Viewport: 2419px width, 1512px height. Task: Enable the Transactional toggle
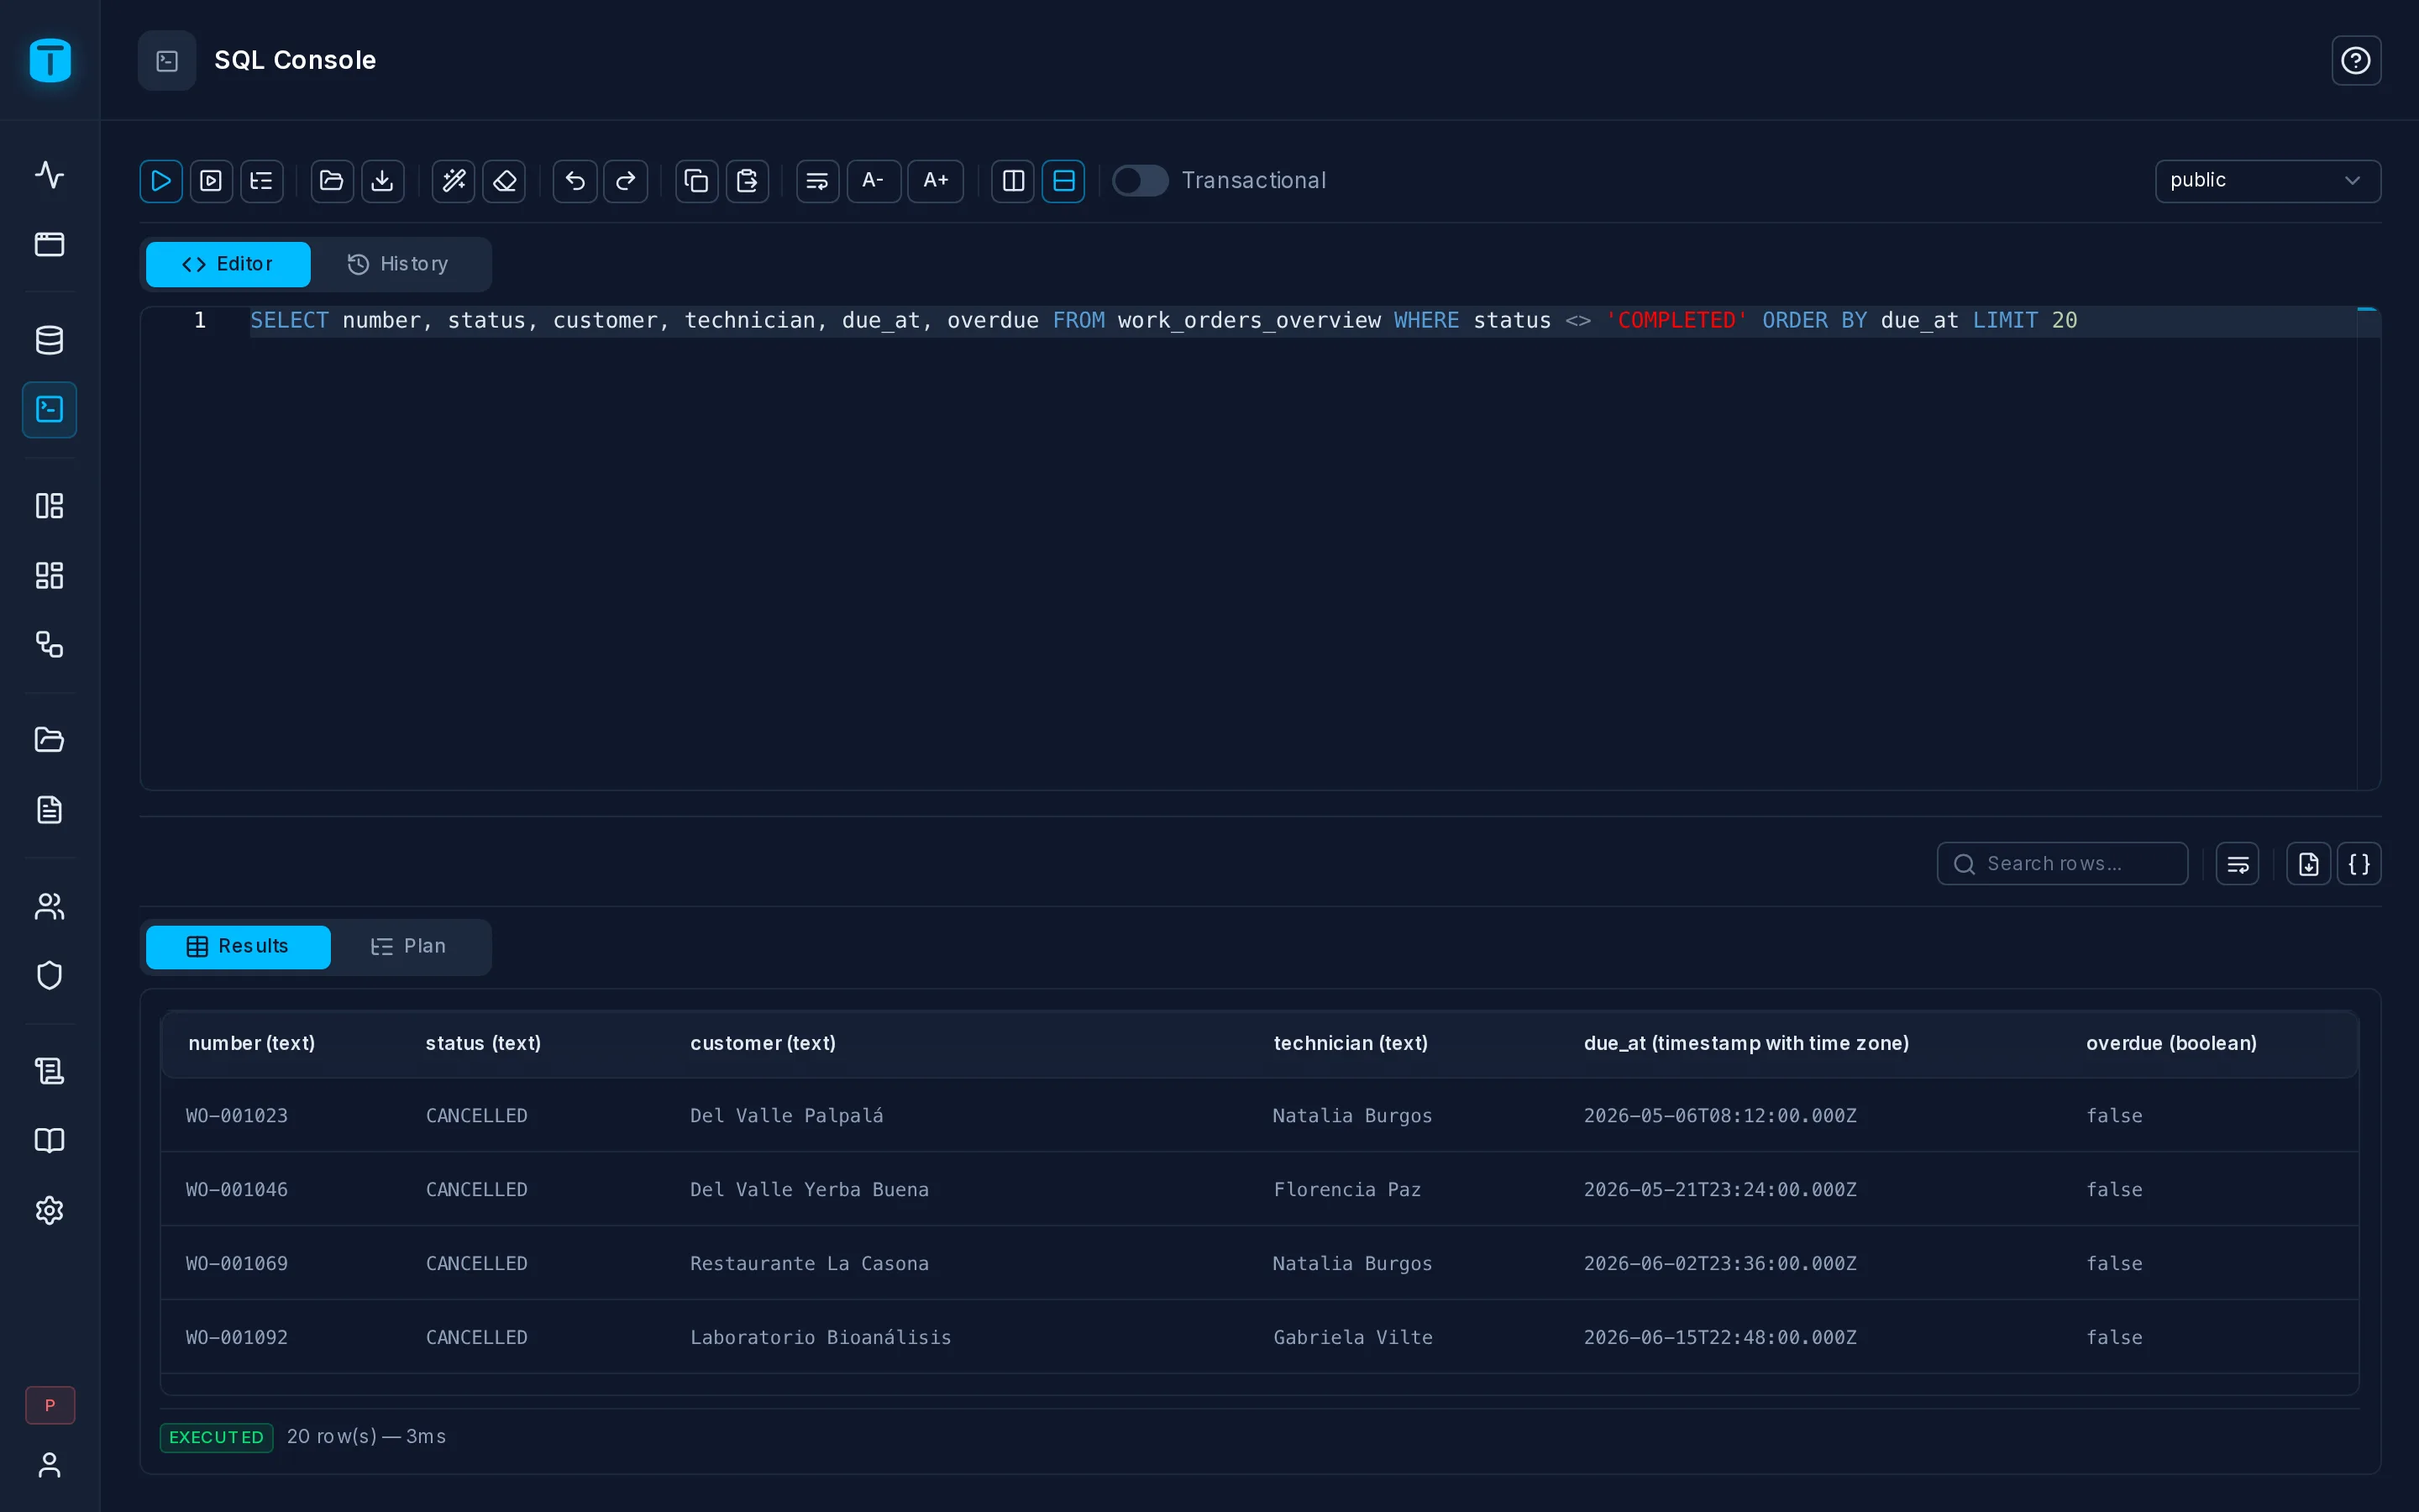coord(1141,181)
